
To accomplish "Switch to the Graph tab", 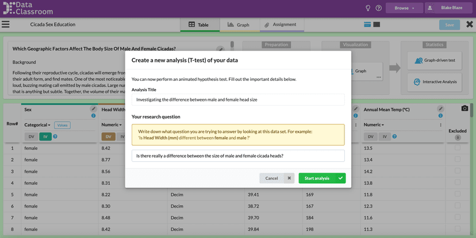I will (240, 25).
